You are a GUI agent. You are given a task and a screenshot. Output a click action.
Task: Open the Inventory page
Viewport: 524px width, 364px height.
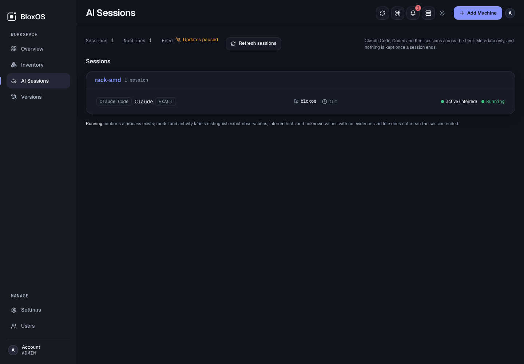point(38,65)
